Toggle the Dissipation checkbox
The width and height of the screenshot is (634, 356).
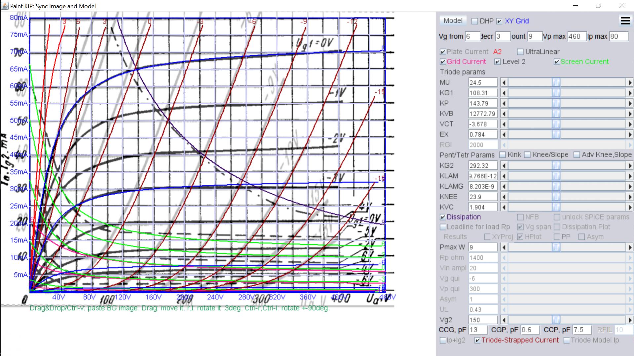tap(443, 217)
